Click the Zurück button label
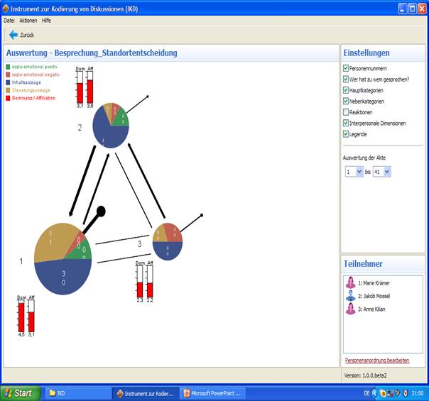Screen dimensions: 429x401 pyautogui.click(x=27, y=35)
